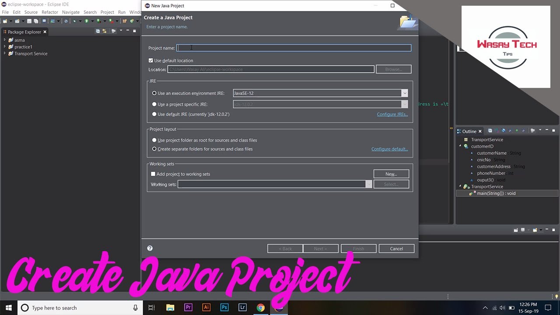Click Hide Static Members icon in Outline
560x315 pixels.
pos(510,130)
